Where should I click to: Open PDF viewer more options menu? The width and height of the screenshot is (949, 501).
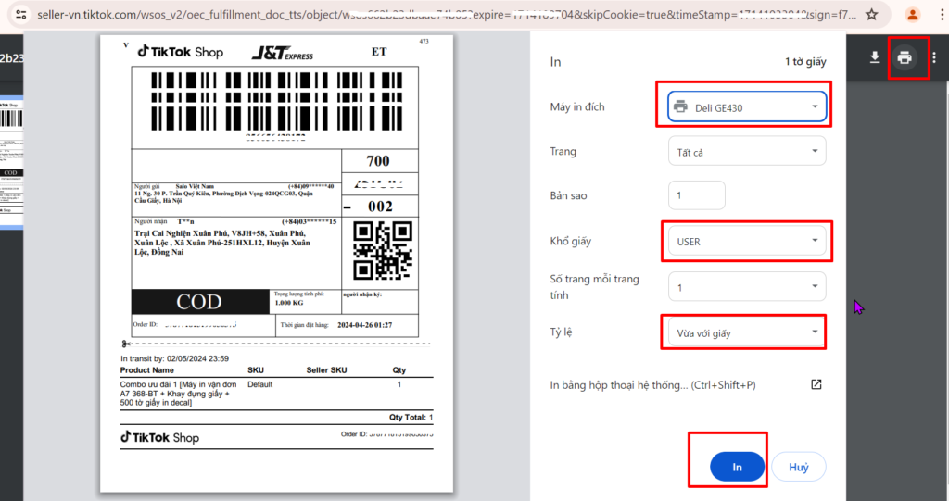pos(934,58)
